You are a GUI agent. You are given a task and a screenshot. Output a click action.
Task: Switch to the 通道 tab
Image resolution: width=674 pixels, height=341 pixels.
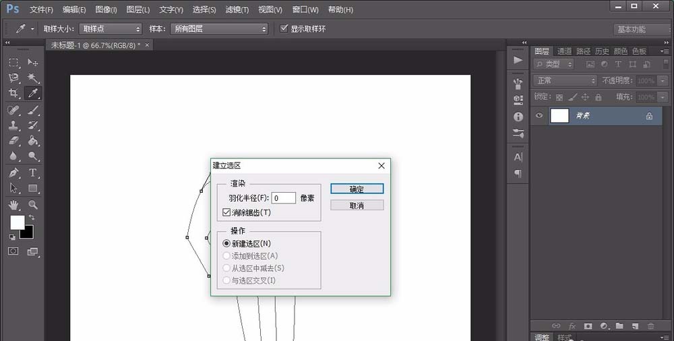click(x=564, y=51)
